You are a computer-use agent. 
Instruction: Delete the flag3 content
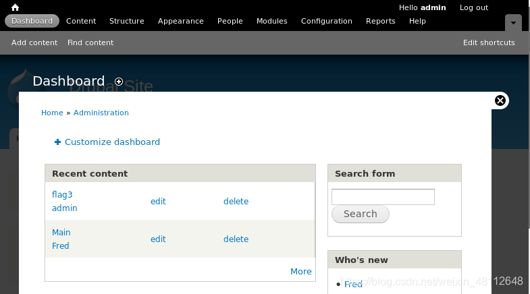[236, 202]
